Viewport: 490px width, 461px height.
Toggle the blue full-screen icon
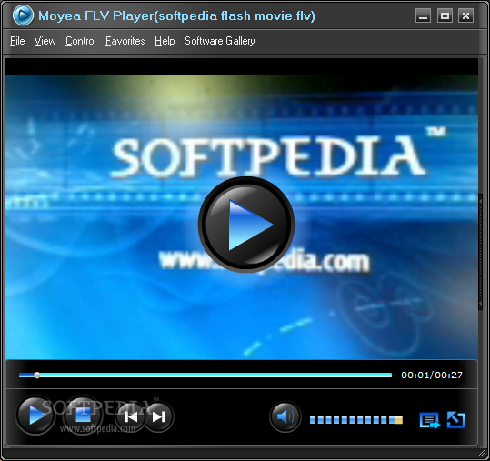click(456, 420)
